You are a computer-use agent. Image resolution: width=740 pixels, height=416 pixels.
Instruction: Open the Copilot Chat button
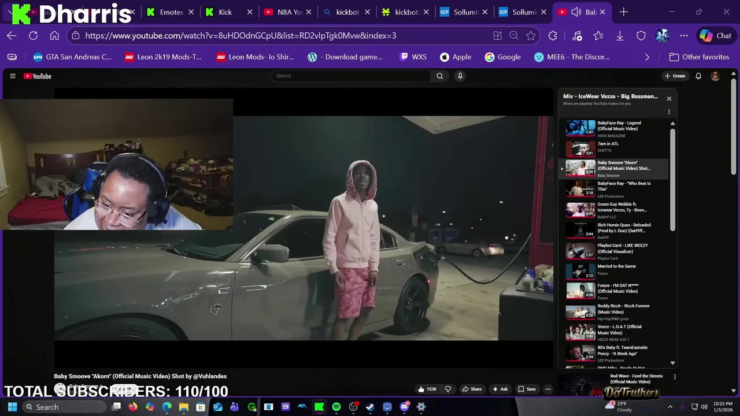point(715,36)
